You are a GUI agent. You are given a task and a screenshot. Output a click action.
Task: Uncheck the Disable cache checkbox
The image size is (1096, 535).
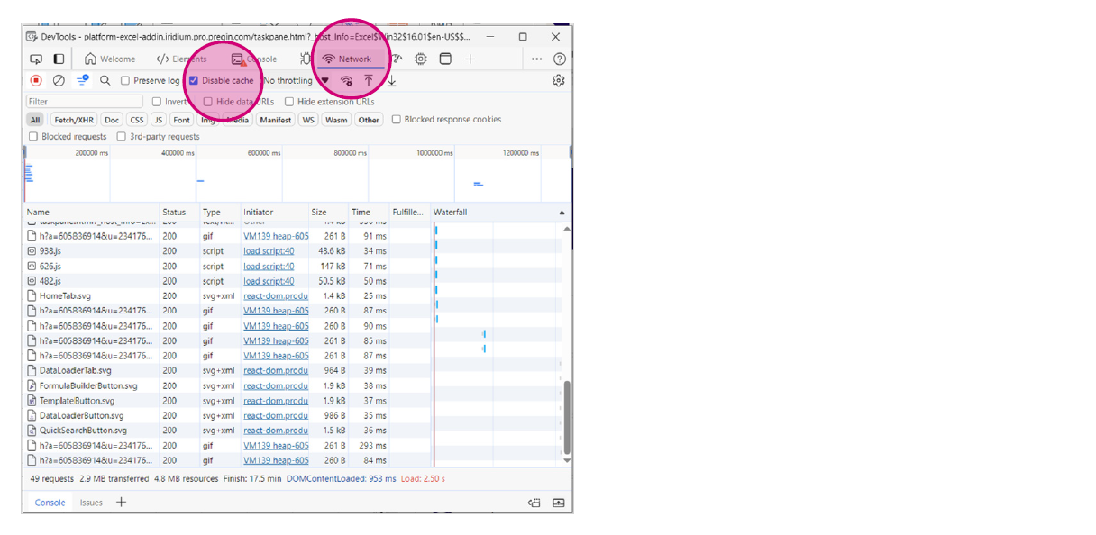(x=194, y=80)
